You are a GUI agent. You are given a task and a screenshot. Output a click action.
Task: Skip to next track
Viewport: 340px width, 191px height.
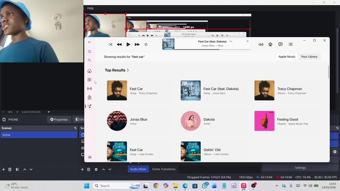137,45
